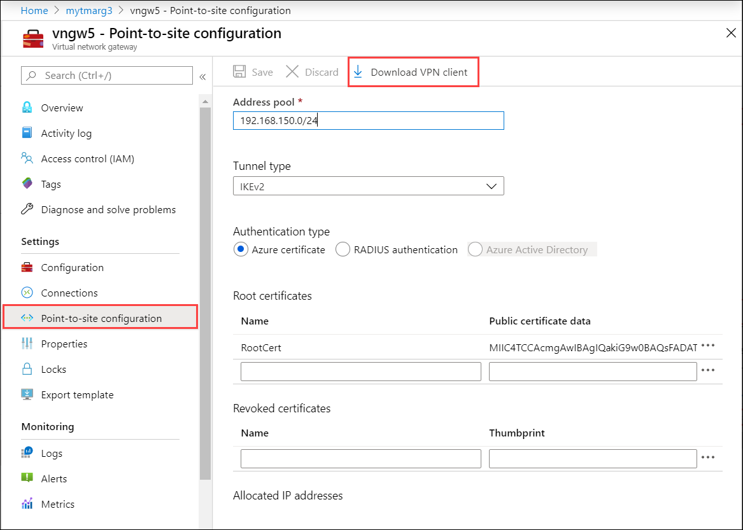Open RootCert certificate options via ellipsis

(x=709, y=345)
